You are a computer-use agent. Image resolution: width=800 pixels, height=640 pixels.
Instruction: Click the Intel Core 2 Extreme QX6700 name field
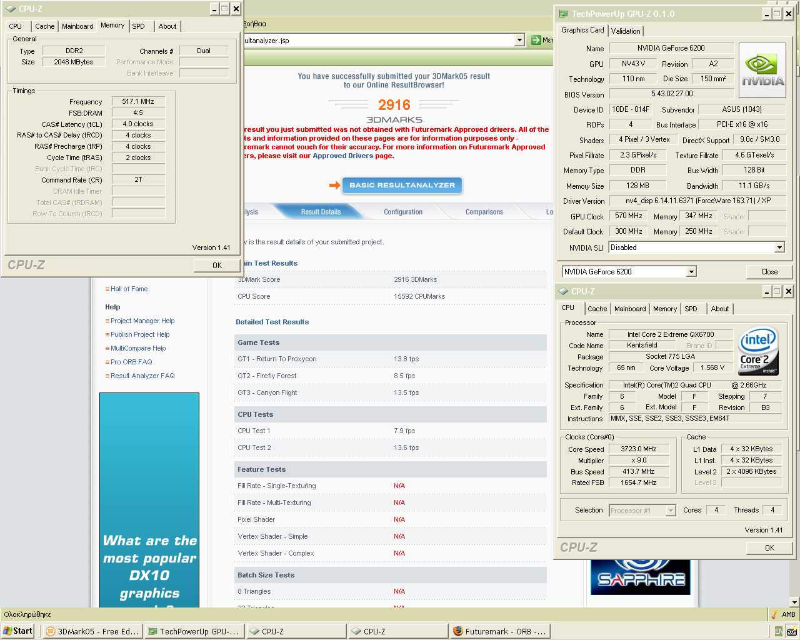click(671, 334)
